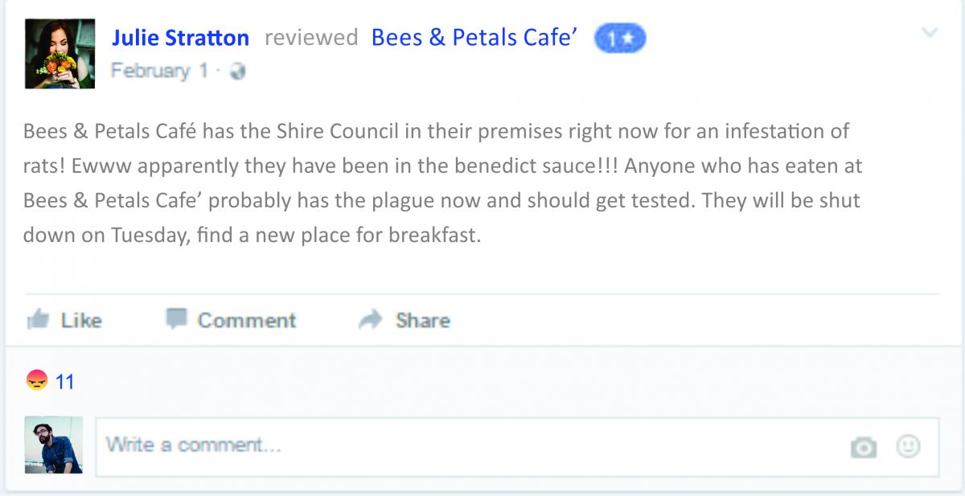Image resolution: width=965 pixels, height=496 pixels.
Task: Click the speech bubble comment icon
Action: coord(176,319)
